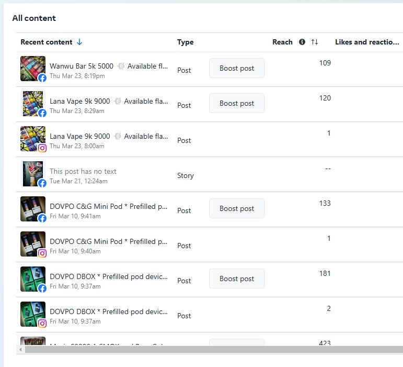Toggle Reach column sort arrows

click(315, 42)
